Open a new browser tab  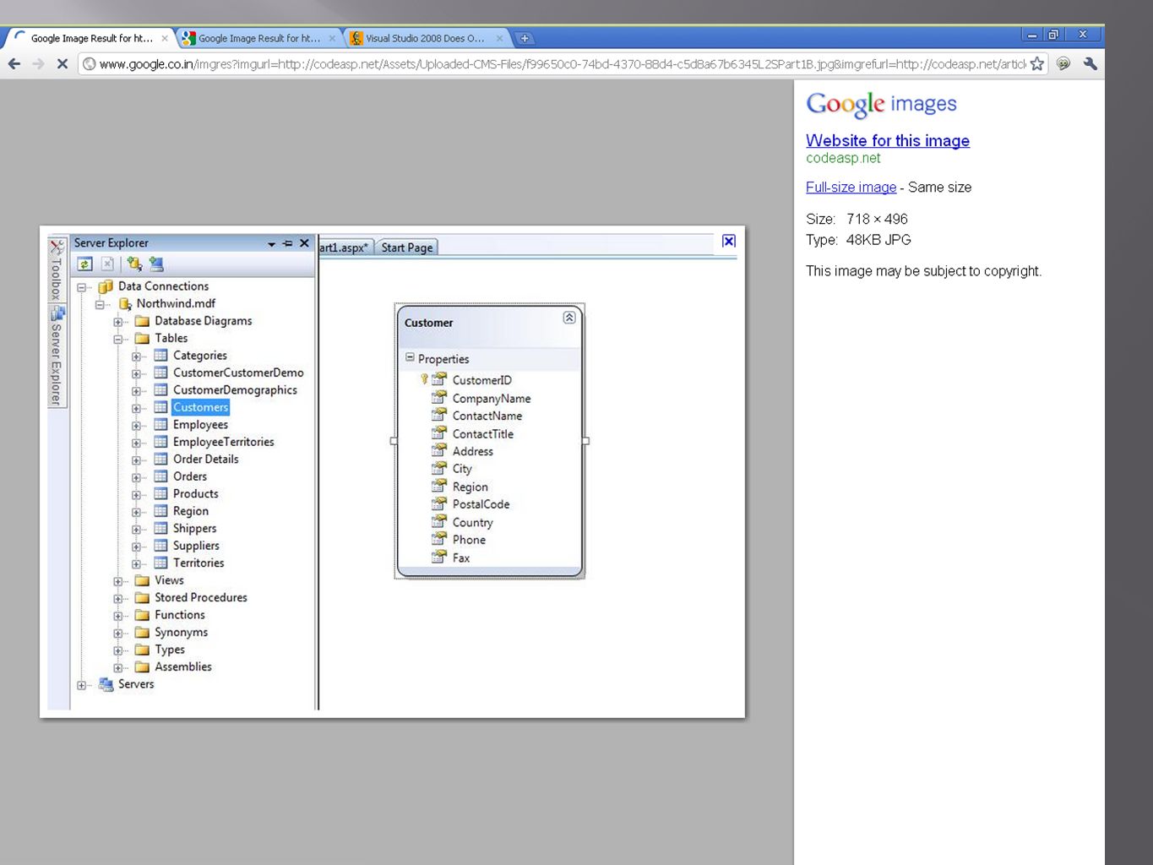coord(525,38)
